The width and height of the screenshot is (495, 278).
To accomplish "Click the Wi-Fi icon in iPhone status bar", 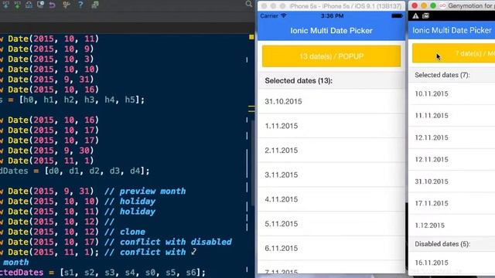I will pyautogui.click(x=284, y=15).
